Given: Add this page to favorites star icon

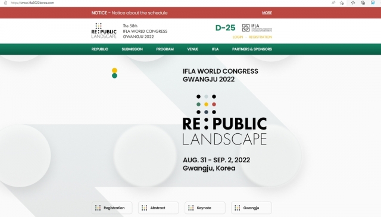Looking at the screenshot, I should (342, 2).
